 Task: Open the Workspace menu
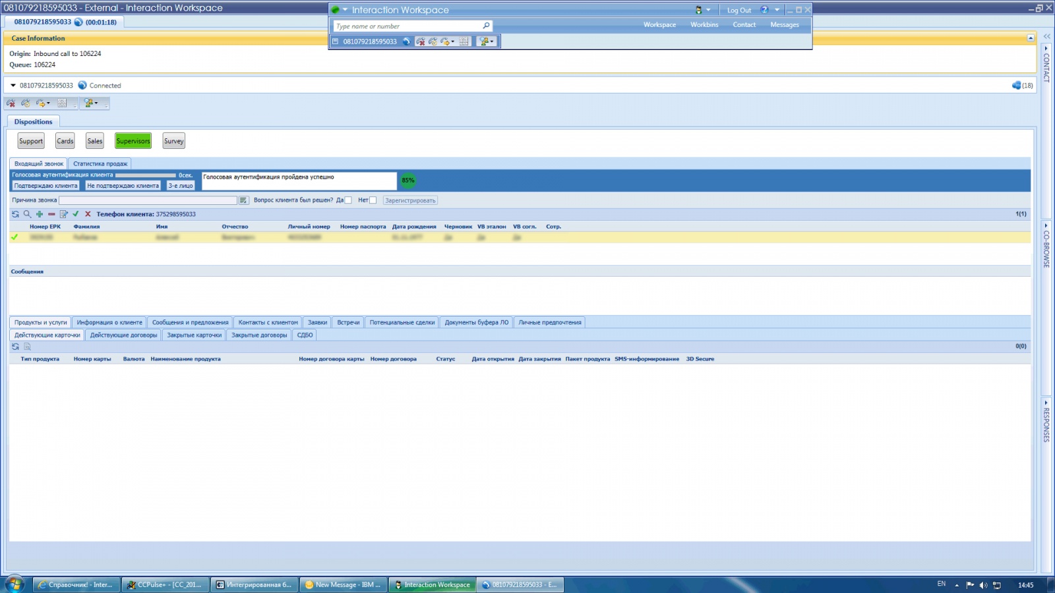click(x=660, y=25)
